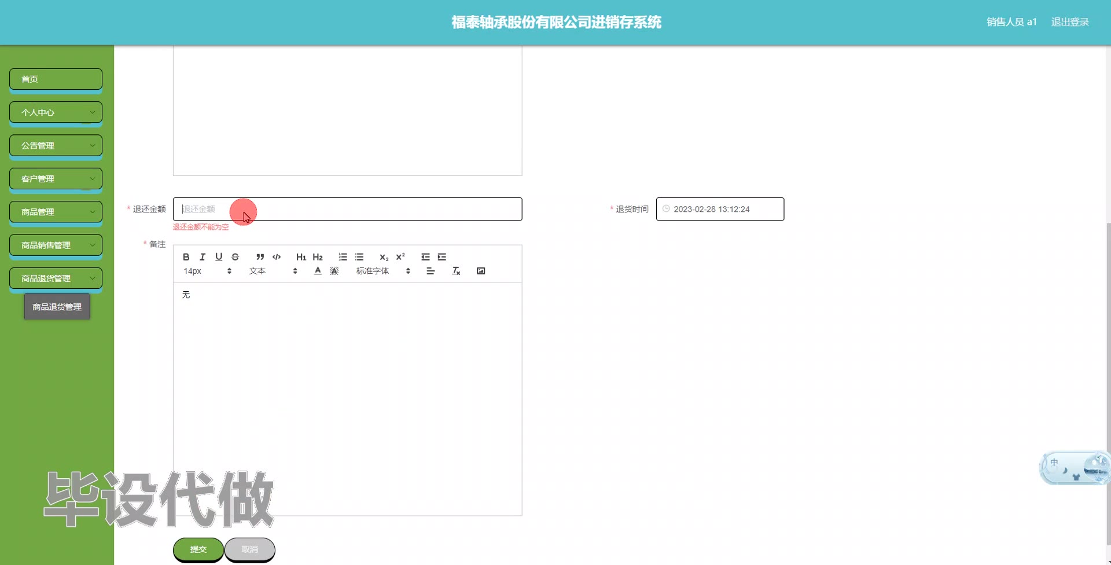The width and height of the screenshot is (1111, 565).
Task: Insert a code block in the editor
Action: pos(277,257)
